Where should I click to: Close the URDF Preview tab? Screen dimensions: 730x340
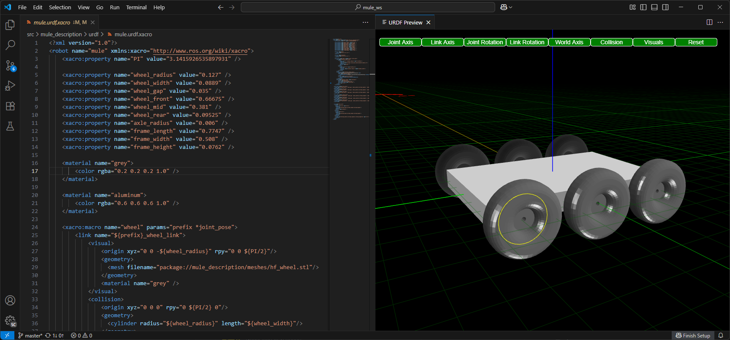428,22
